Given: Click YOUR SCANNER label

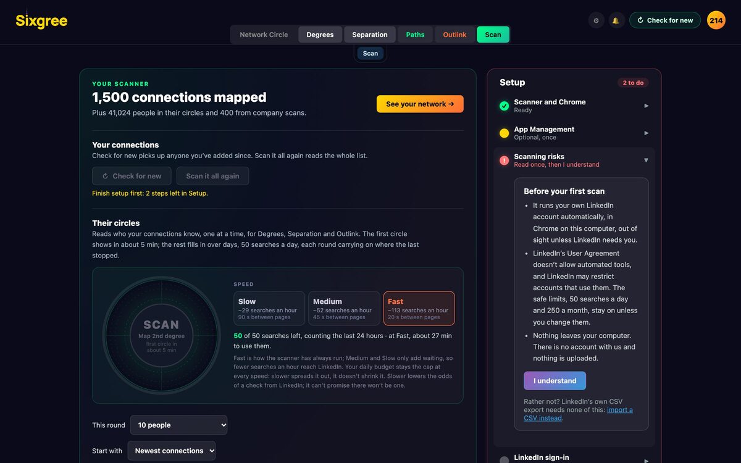Looking at the screenshot, I should click(x=120, y=84).
